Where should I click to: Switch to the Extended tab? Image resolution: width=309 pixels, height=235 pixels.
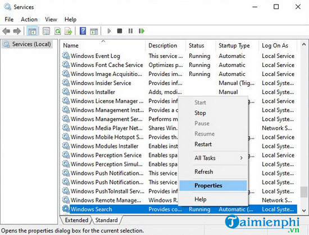76,220
